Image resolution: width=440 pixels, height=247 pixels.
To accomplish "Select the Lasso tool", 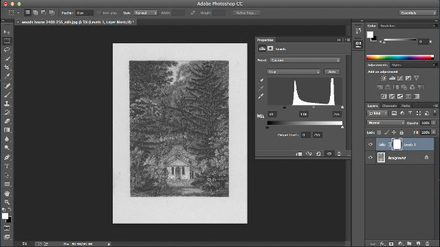I will point(7,50).
